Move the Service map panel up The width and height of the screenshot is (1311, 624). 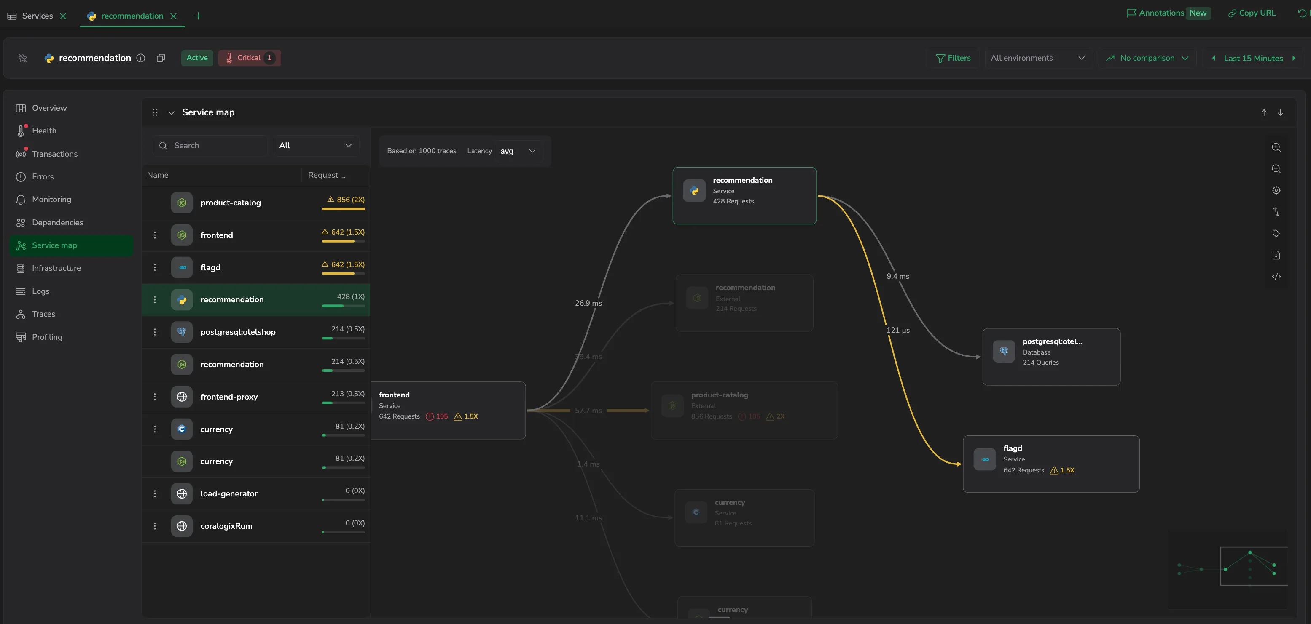(x=1264, y=112)
